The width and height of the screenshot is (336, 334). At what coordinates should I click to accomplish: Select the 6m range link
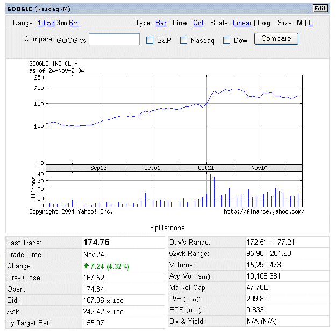click(x=74, y=23)
